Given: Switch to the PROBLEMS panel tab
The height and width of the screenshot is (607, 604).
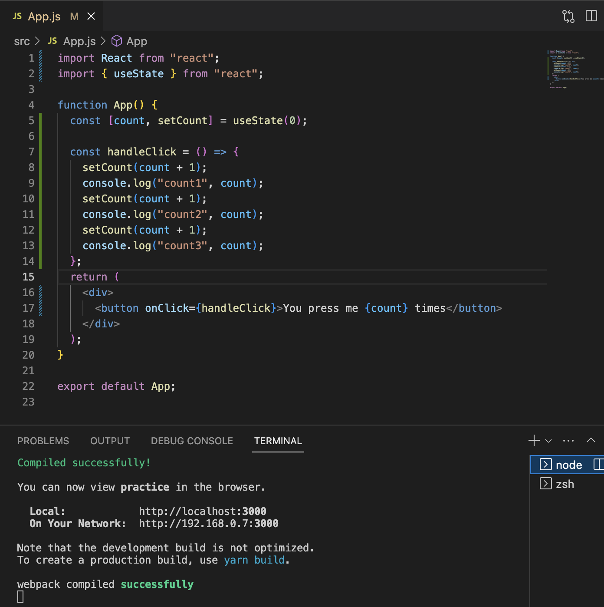Looking at the screenshot, I should [43, 441].
